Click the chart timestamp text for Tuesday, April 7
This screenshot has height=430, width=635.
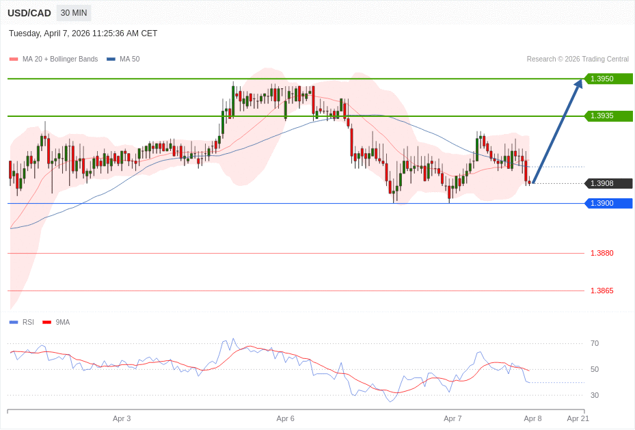[x=83, y=33]
